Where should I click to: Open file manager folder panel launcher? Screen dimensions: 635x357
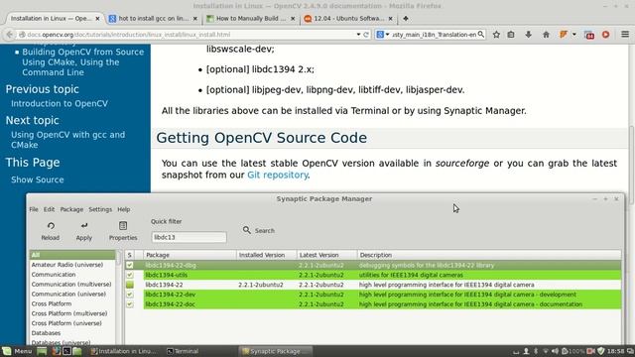click(x=77, y=351)
